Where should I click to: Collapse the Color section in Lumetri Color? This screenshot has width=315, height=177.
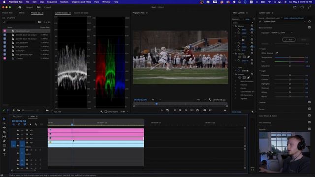(260, 49)
